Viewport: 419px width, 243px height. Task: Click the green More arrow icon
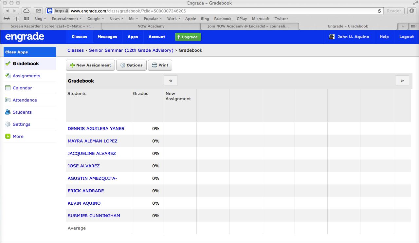tap(7, 136)
